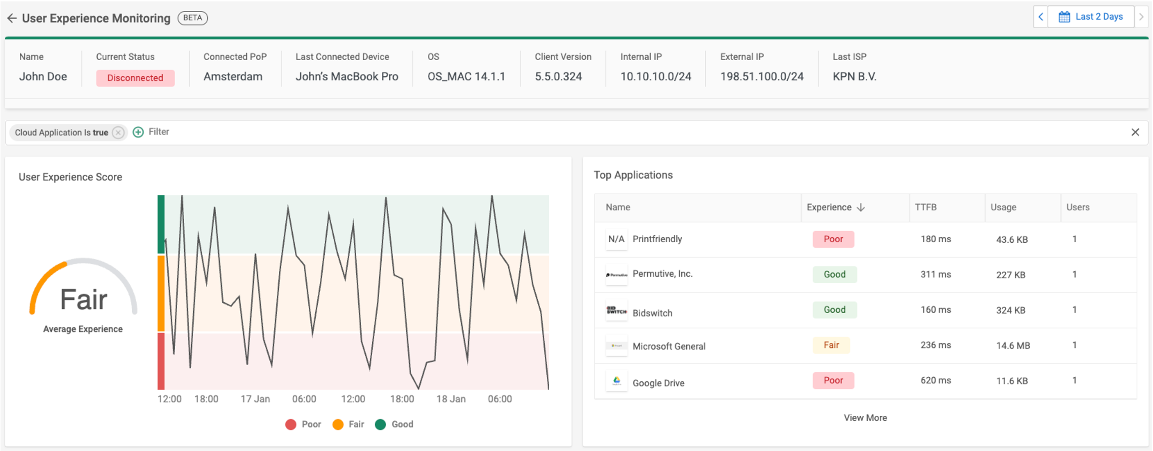This screenshot has height=451, width=1153.
Task: Click the View More link under Top Applications
Action: (x=865, y=417)
